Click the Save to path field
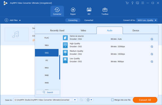 pyautogui.click(x=43, y=100)
